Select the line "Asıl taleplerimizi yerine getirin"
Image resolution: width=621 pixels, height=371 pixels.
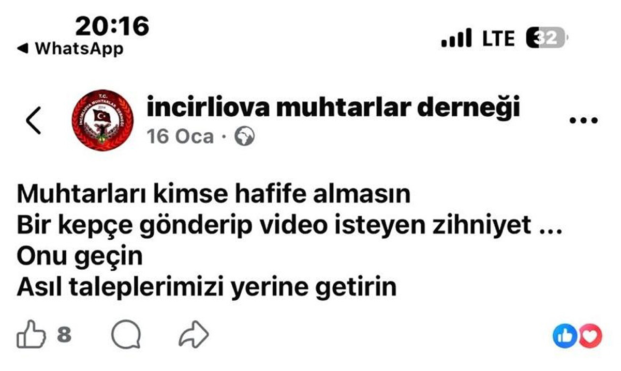(206, 287)
